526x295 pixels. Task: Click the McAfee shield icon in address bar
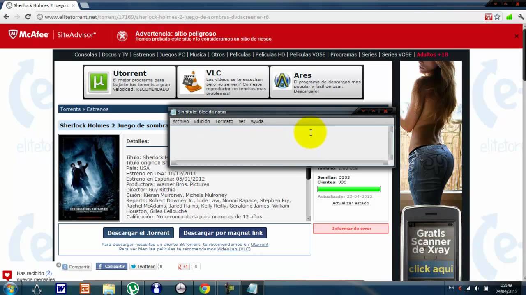point(489,17)
